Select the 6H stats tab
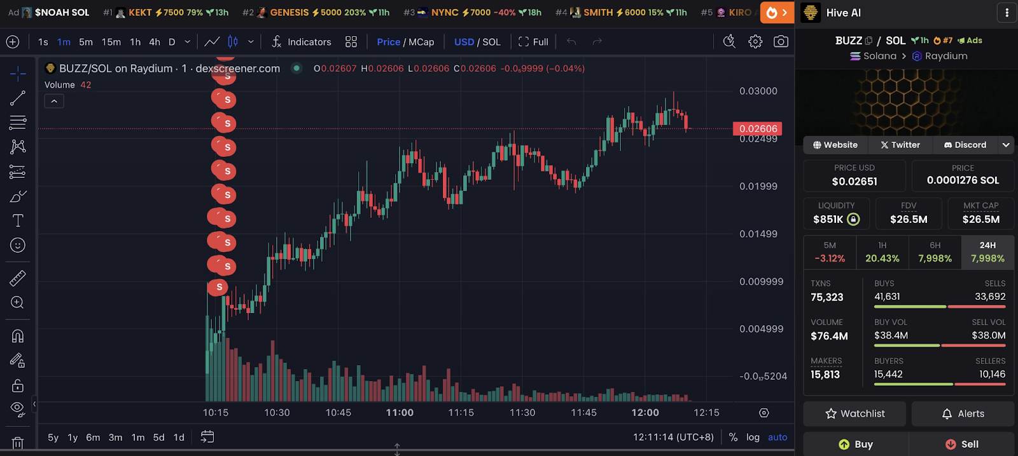Screen dimensions: 1018x456 click(935, 251)
